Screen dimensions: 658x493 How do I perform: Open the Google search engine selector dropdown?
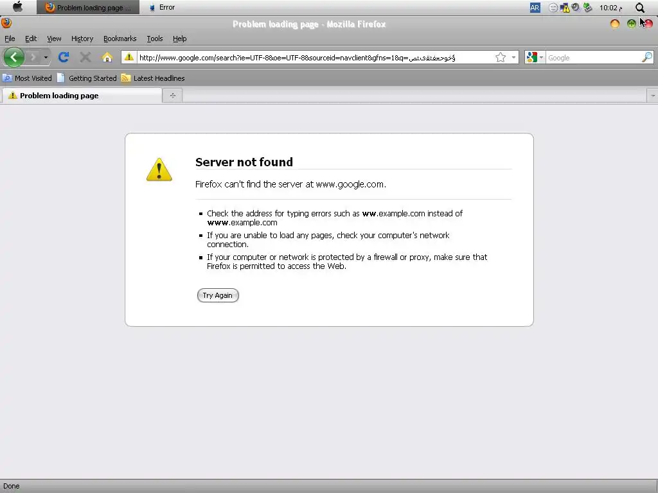click(x=535, y=57)
